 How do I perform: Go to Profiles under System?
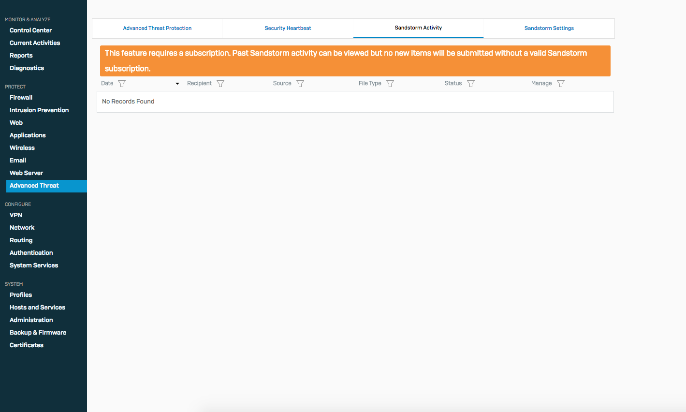point(21,295)
